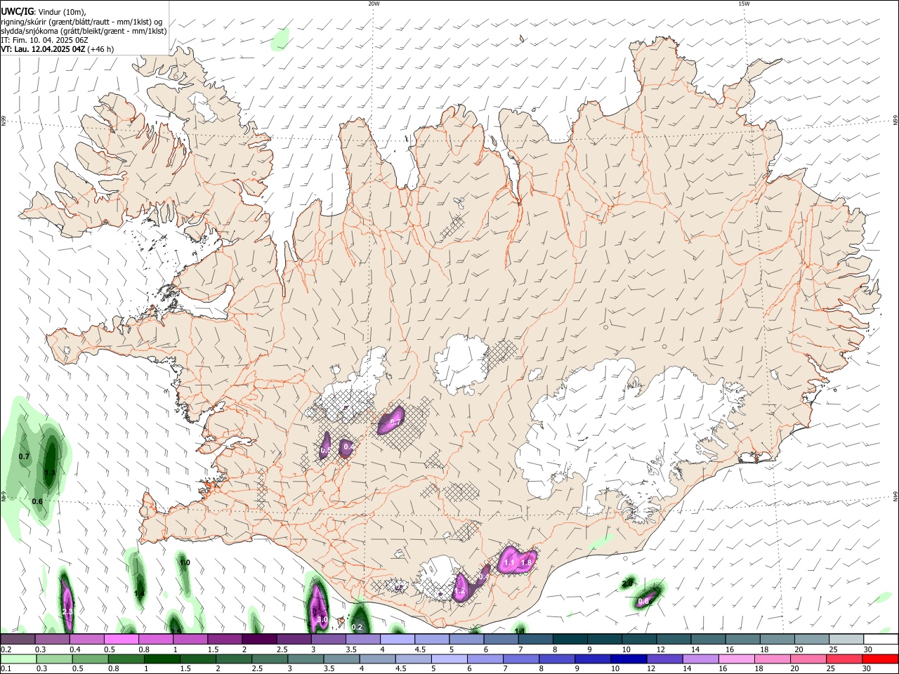Click the "2.0" value off the southeast coast
The image size is (899, 674).
627,583
